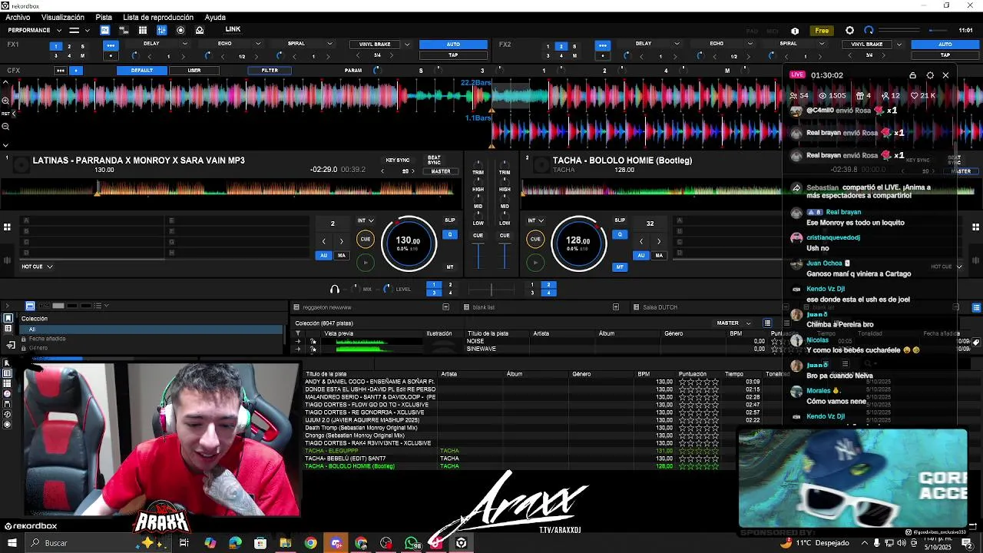This screenshot has height=553, width=983.
Task: Click the info icon beside Free badge
Action: click(795, 31)
